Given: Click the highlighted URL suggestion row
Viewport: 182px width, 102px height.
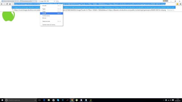Looking at the screenshot, I should [x=94, y=7].
